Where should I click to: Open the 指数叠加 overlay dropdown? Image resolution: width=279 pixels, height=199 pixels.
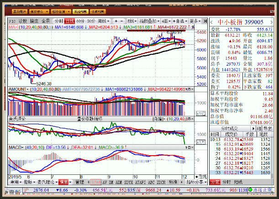149,21
